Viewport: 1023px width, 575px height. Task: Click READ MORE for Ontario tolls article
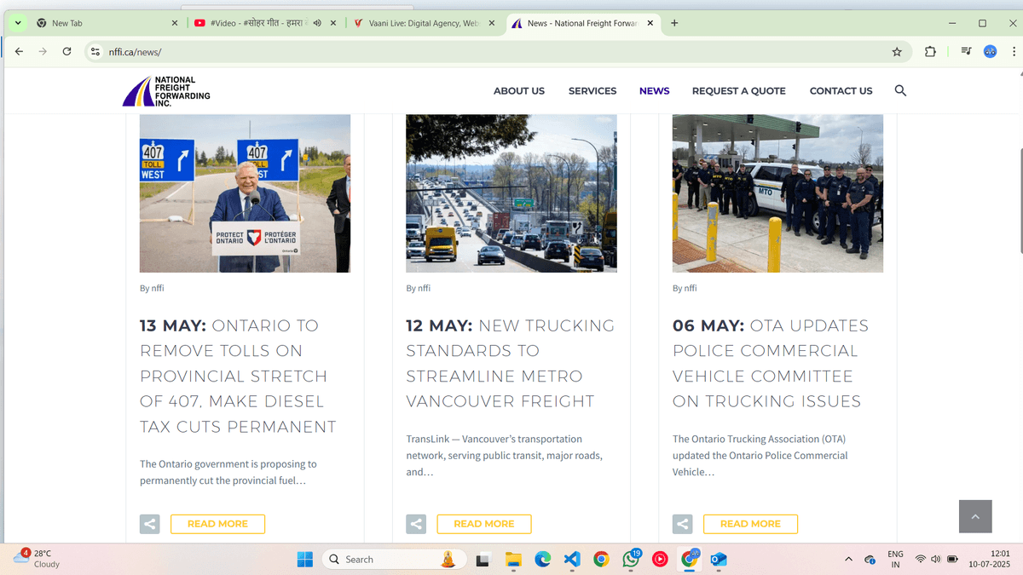tap(217, 524)
